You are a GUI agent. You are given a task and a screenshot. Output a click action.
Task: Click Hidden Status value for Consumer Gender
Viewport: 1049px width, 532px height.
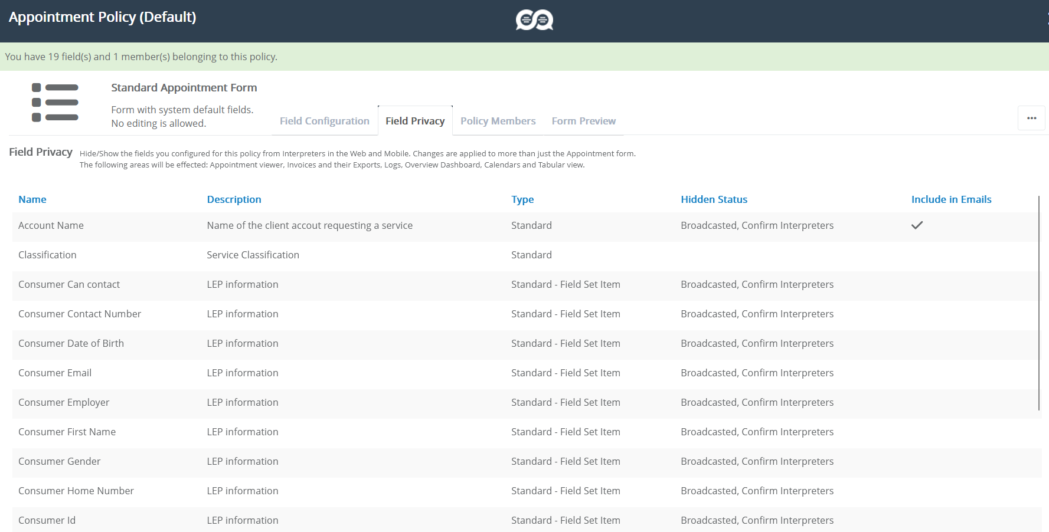click(x=757, y=461)
